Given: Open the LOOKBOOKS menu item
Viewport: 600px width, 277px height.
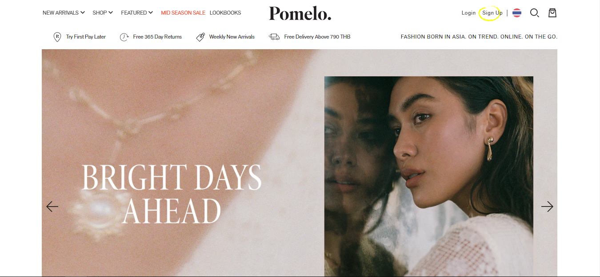Looking at the screenshot, I should pos(225,13).
